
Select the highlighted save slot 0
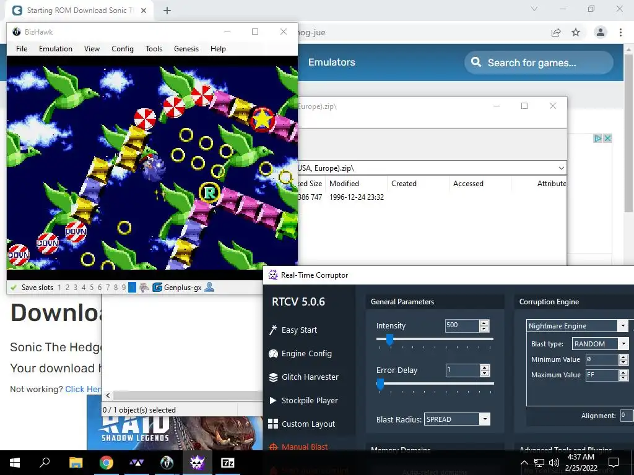(x=132, y=288)
